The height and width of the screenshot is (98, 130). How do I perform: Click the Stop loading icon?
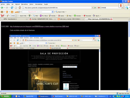point(16,8)
